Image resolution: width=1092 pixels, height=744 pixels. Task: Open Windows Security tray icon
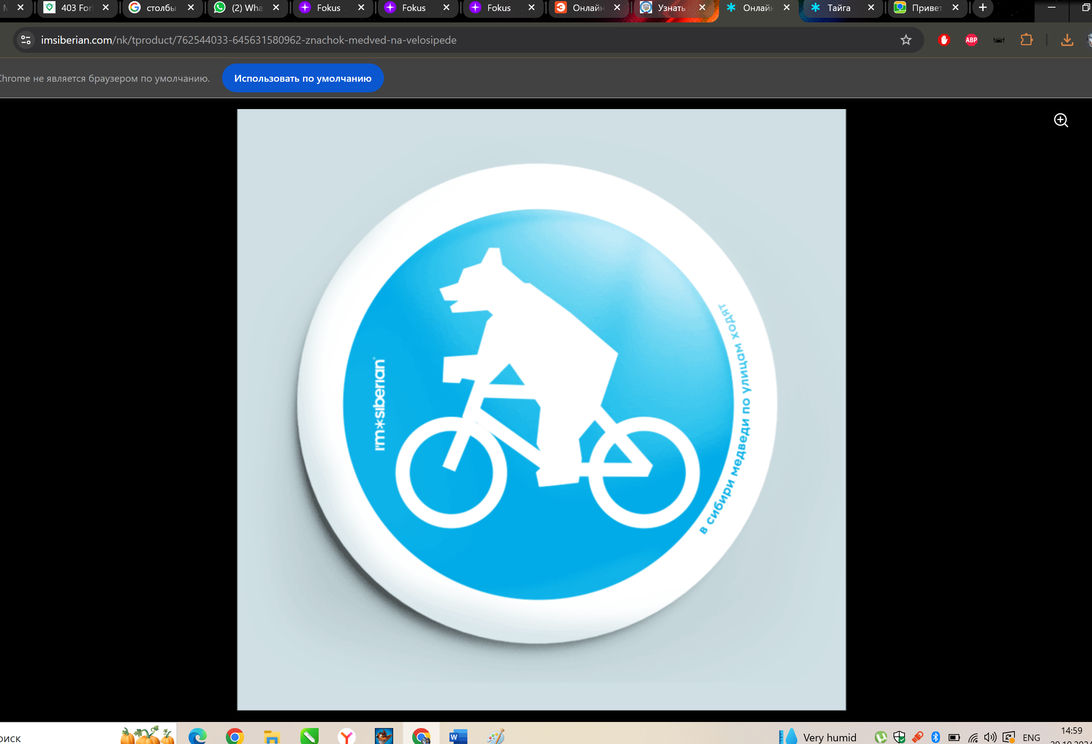899,737
